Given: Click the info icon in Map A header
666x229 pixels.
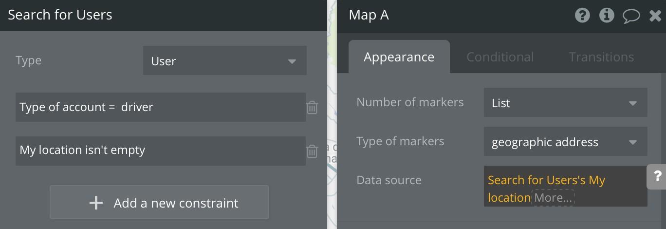Looking at the screenshot, I should [x=607, y=16].
